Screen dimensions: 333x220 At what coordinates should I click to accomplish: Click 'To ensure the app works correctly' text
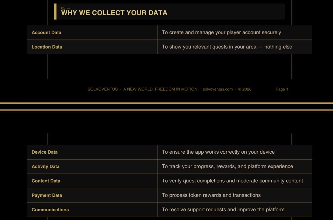click(x=218, y=152)
